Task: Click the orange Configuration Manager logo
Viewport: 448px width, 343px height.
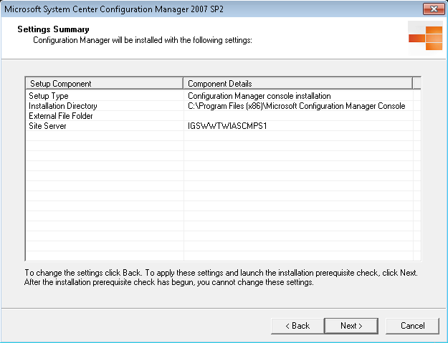Action: 426,38
